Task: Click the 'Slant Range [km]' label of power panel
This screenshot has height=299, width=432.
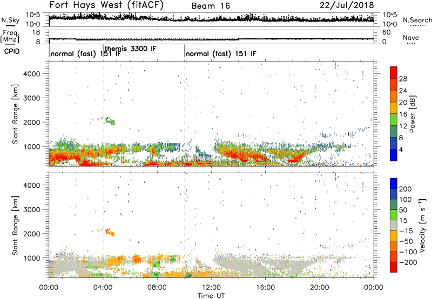Action: click(15, 114)
